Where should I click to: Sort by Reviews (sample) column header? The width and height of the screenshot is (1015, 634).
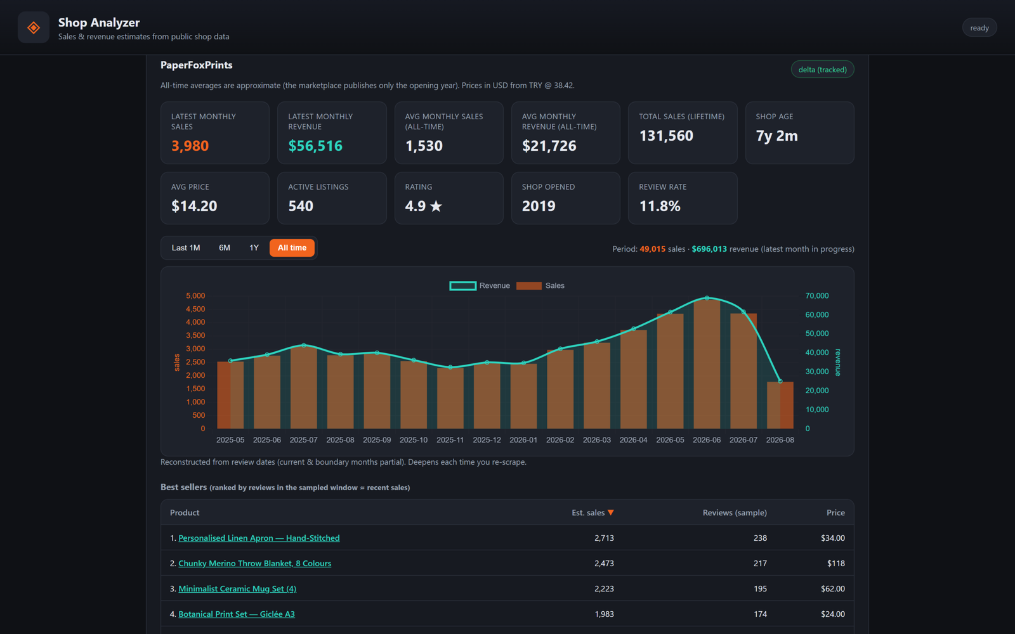(735, 512)
